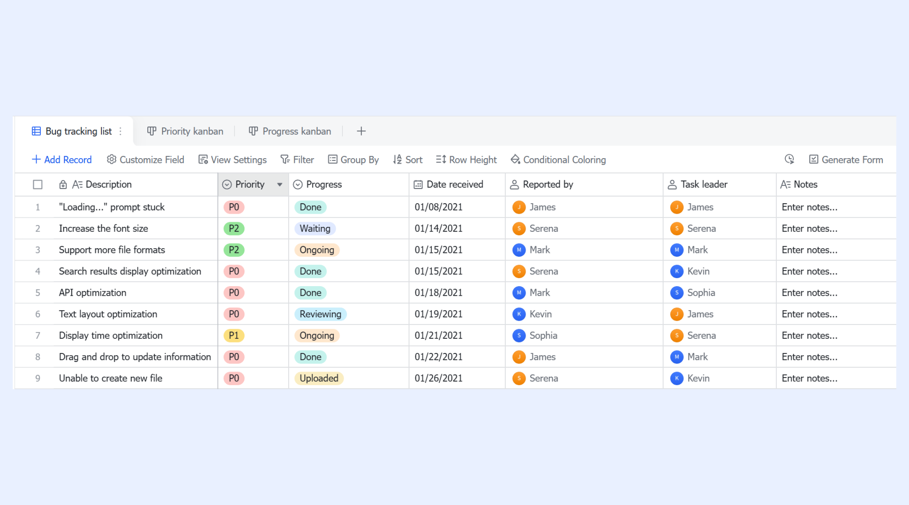Click Kevin avatar in row 4 Task leader

click(x=677, y=271)
